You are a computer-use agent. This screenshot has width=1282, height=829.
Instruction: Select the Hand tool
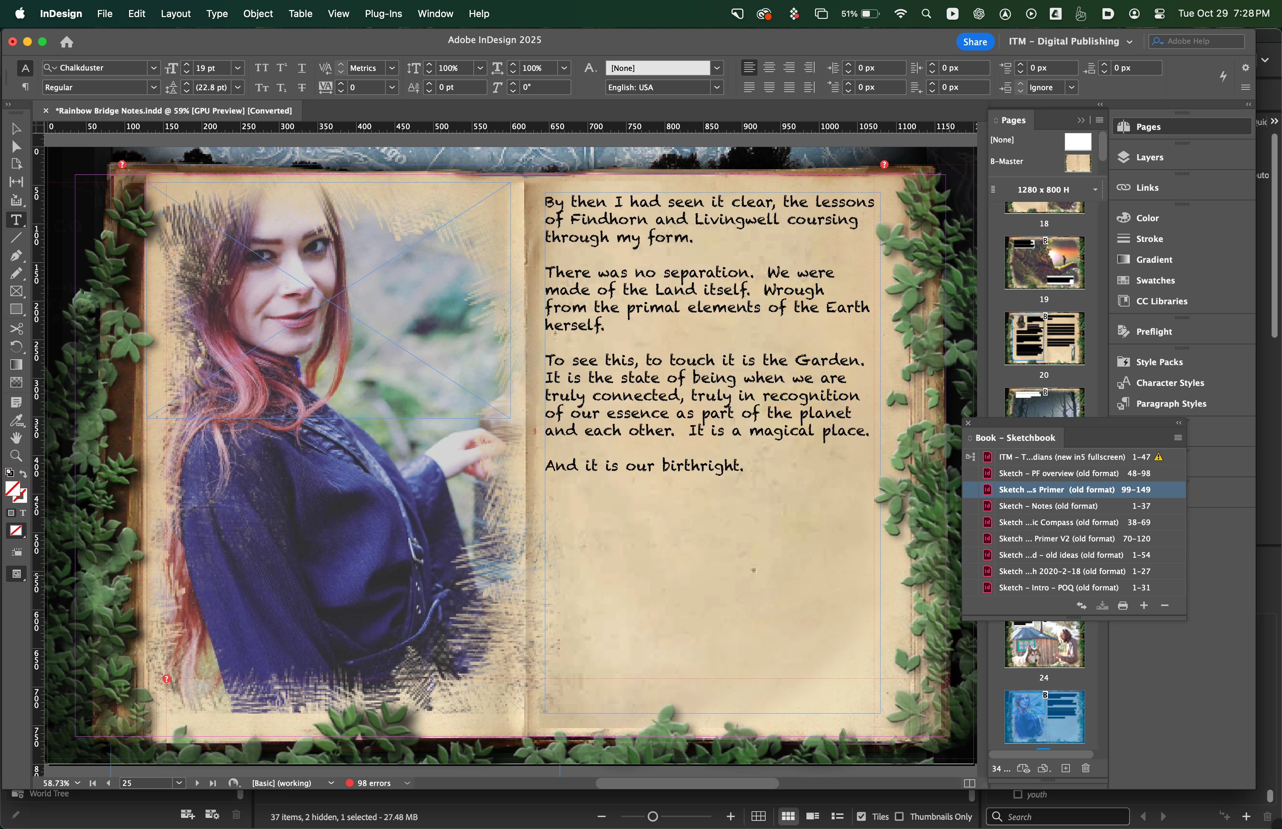(x=16, y=438)
